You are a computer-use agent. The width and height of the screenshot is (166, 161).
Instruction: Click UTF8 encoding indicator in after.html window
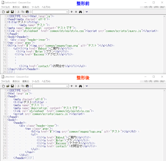coord(156,81)
